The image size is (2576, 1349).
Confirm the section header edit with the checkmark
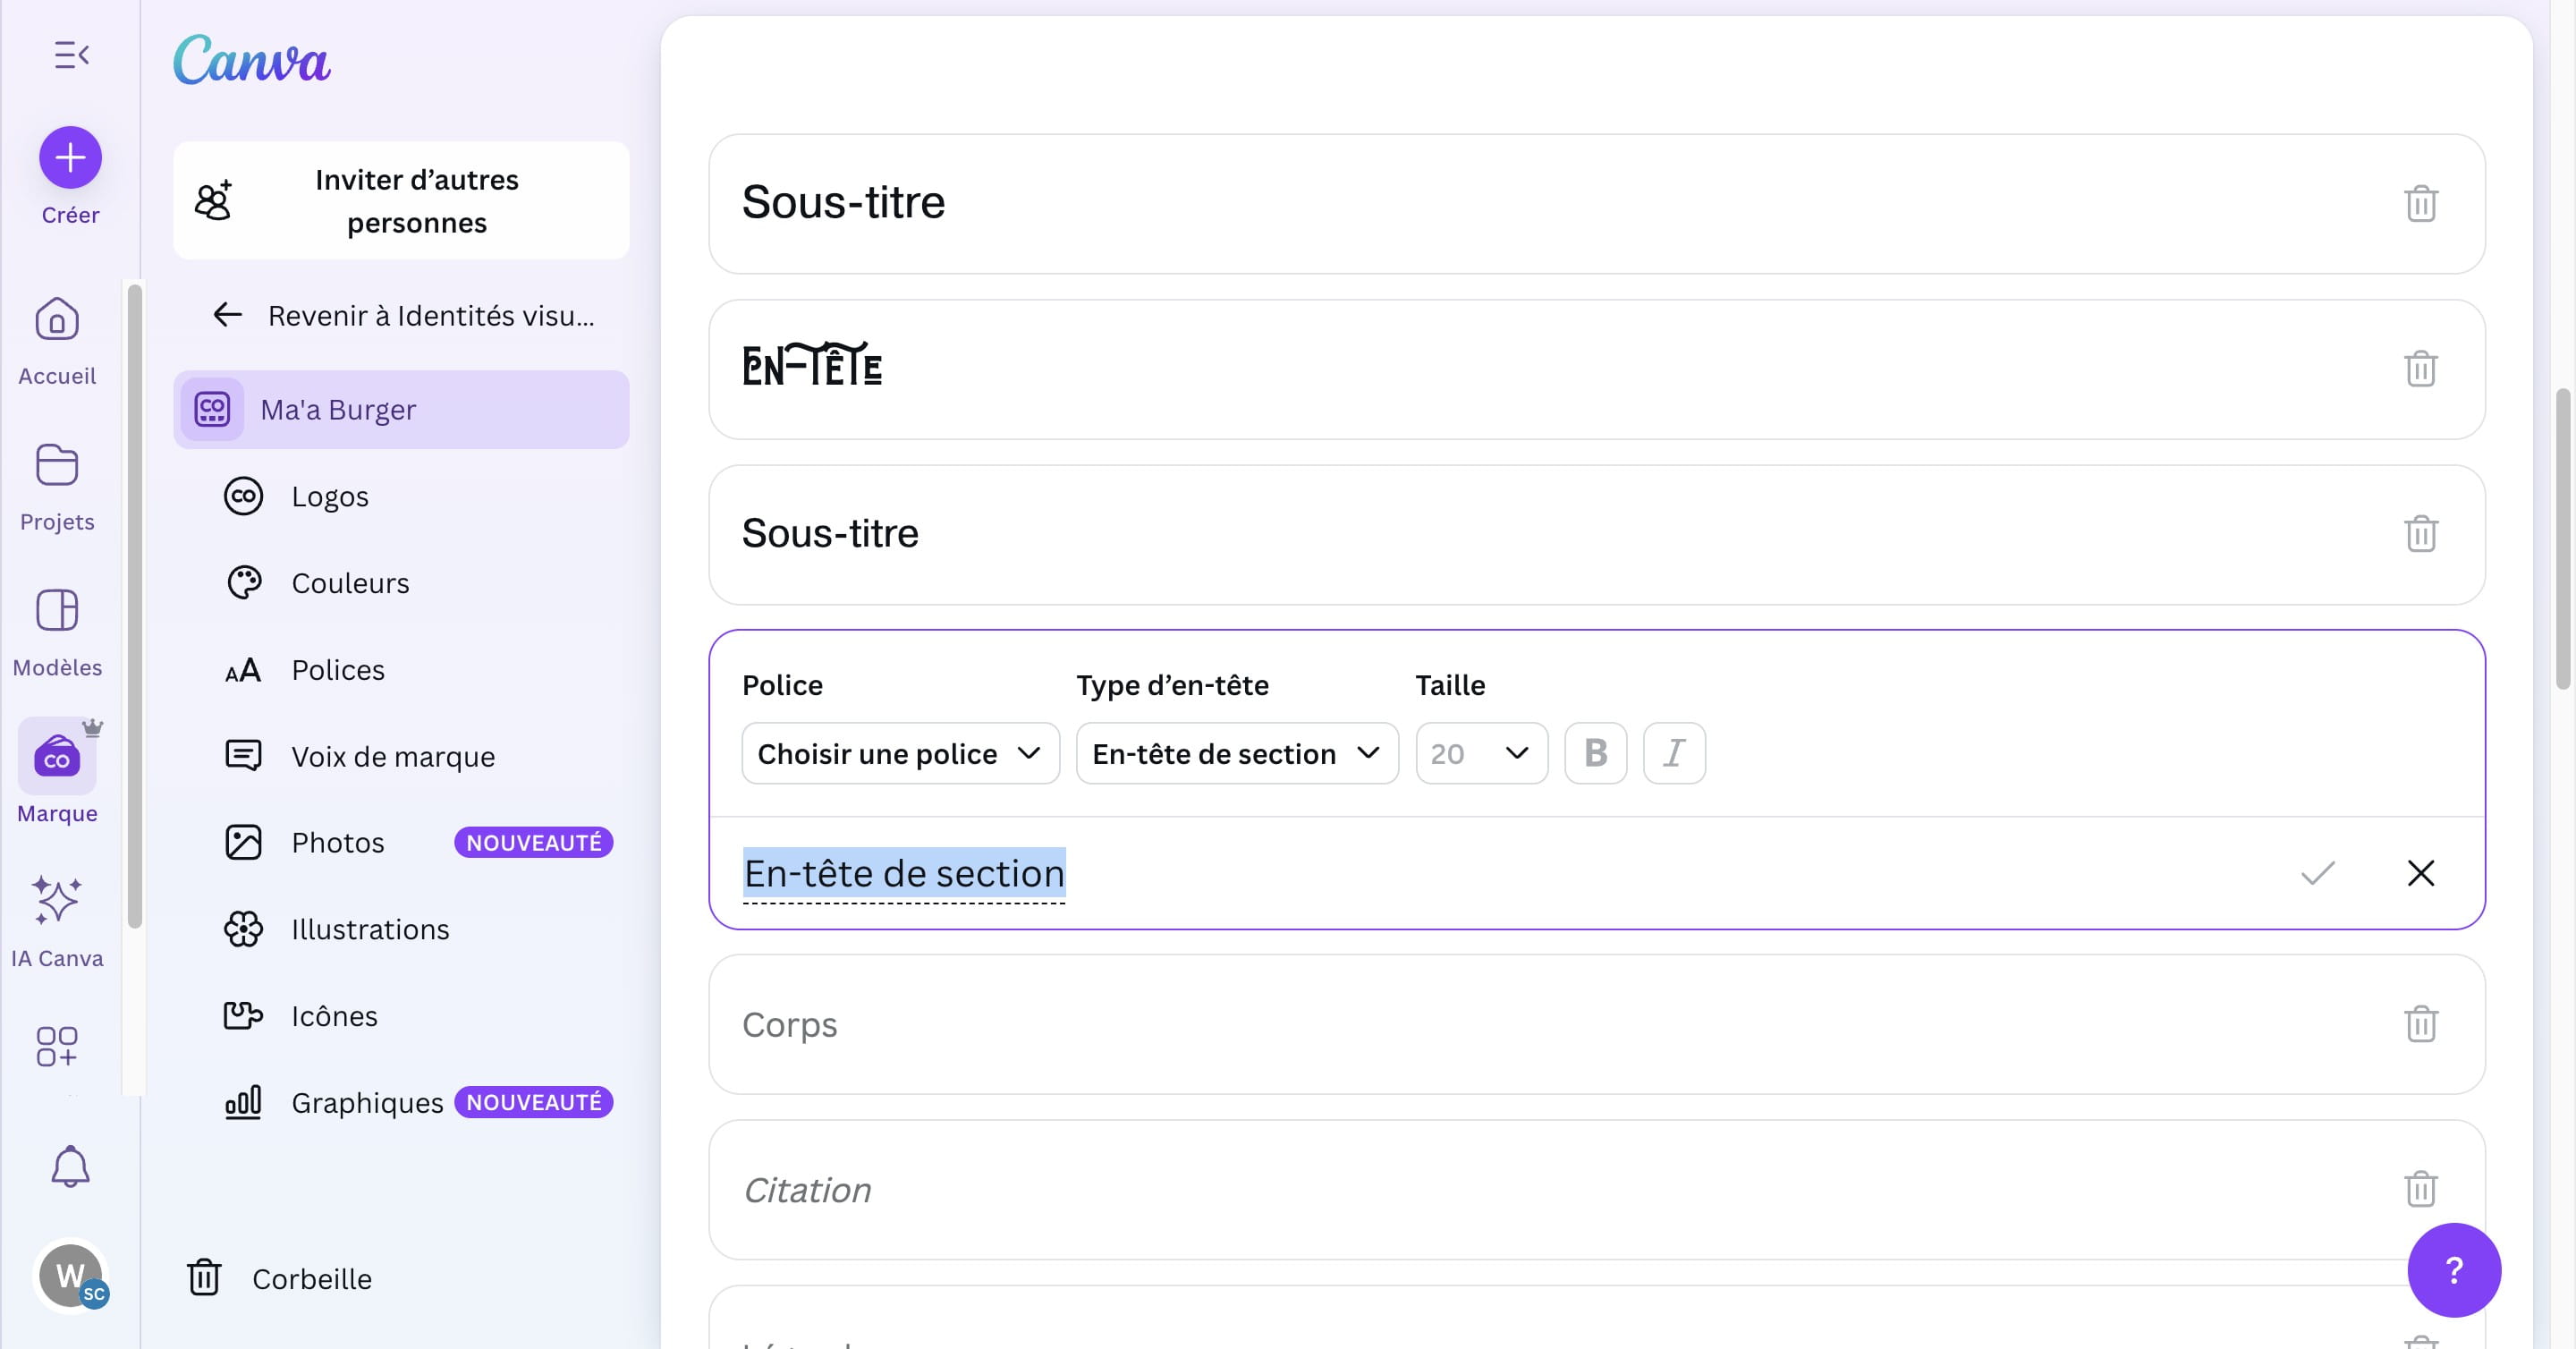(x=2318, y=873)
